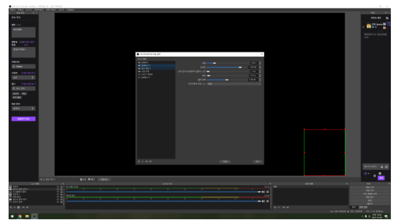The image size is (399, 224).
Task: Switch to second tab below controls dock
Action: (x=363, y=207)
